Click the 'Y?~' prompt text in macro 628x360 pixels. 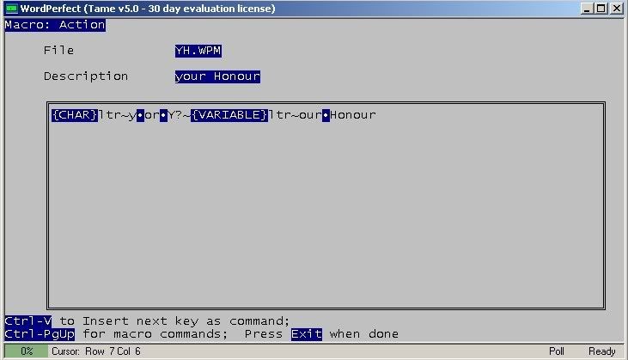[x=179, y=115]
